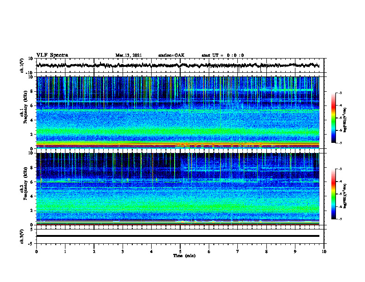Click the 'VLF Spectra' title text
The height and width of the screenshot is (282, 365).
52,55
